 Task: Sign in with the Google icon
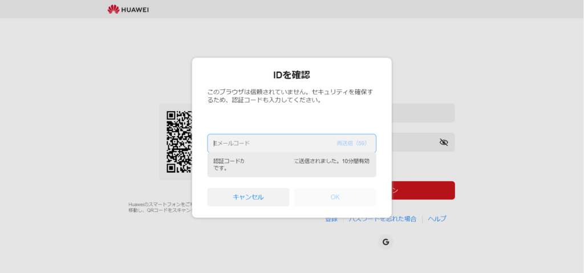(x=386, y=242)
